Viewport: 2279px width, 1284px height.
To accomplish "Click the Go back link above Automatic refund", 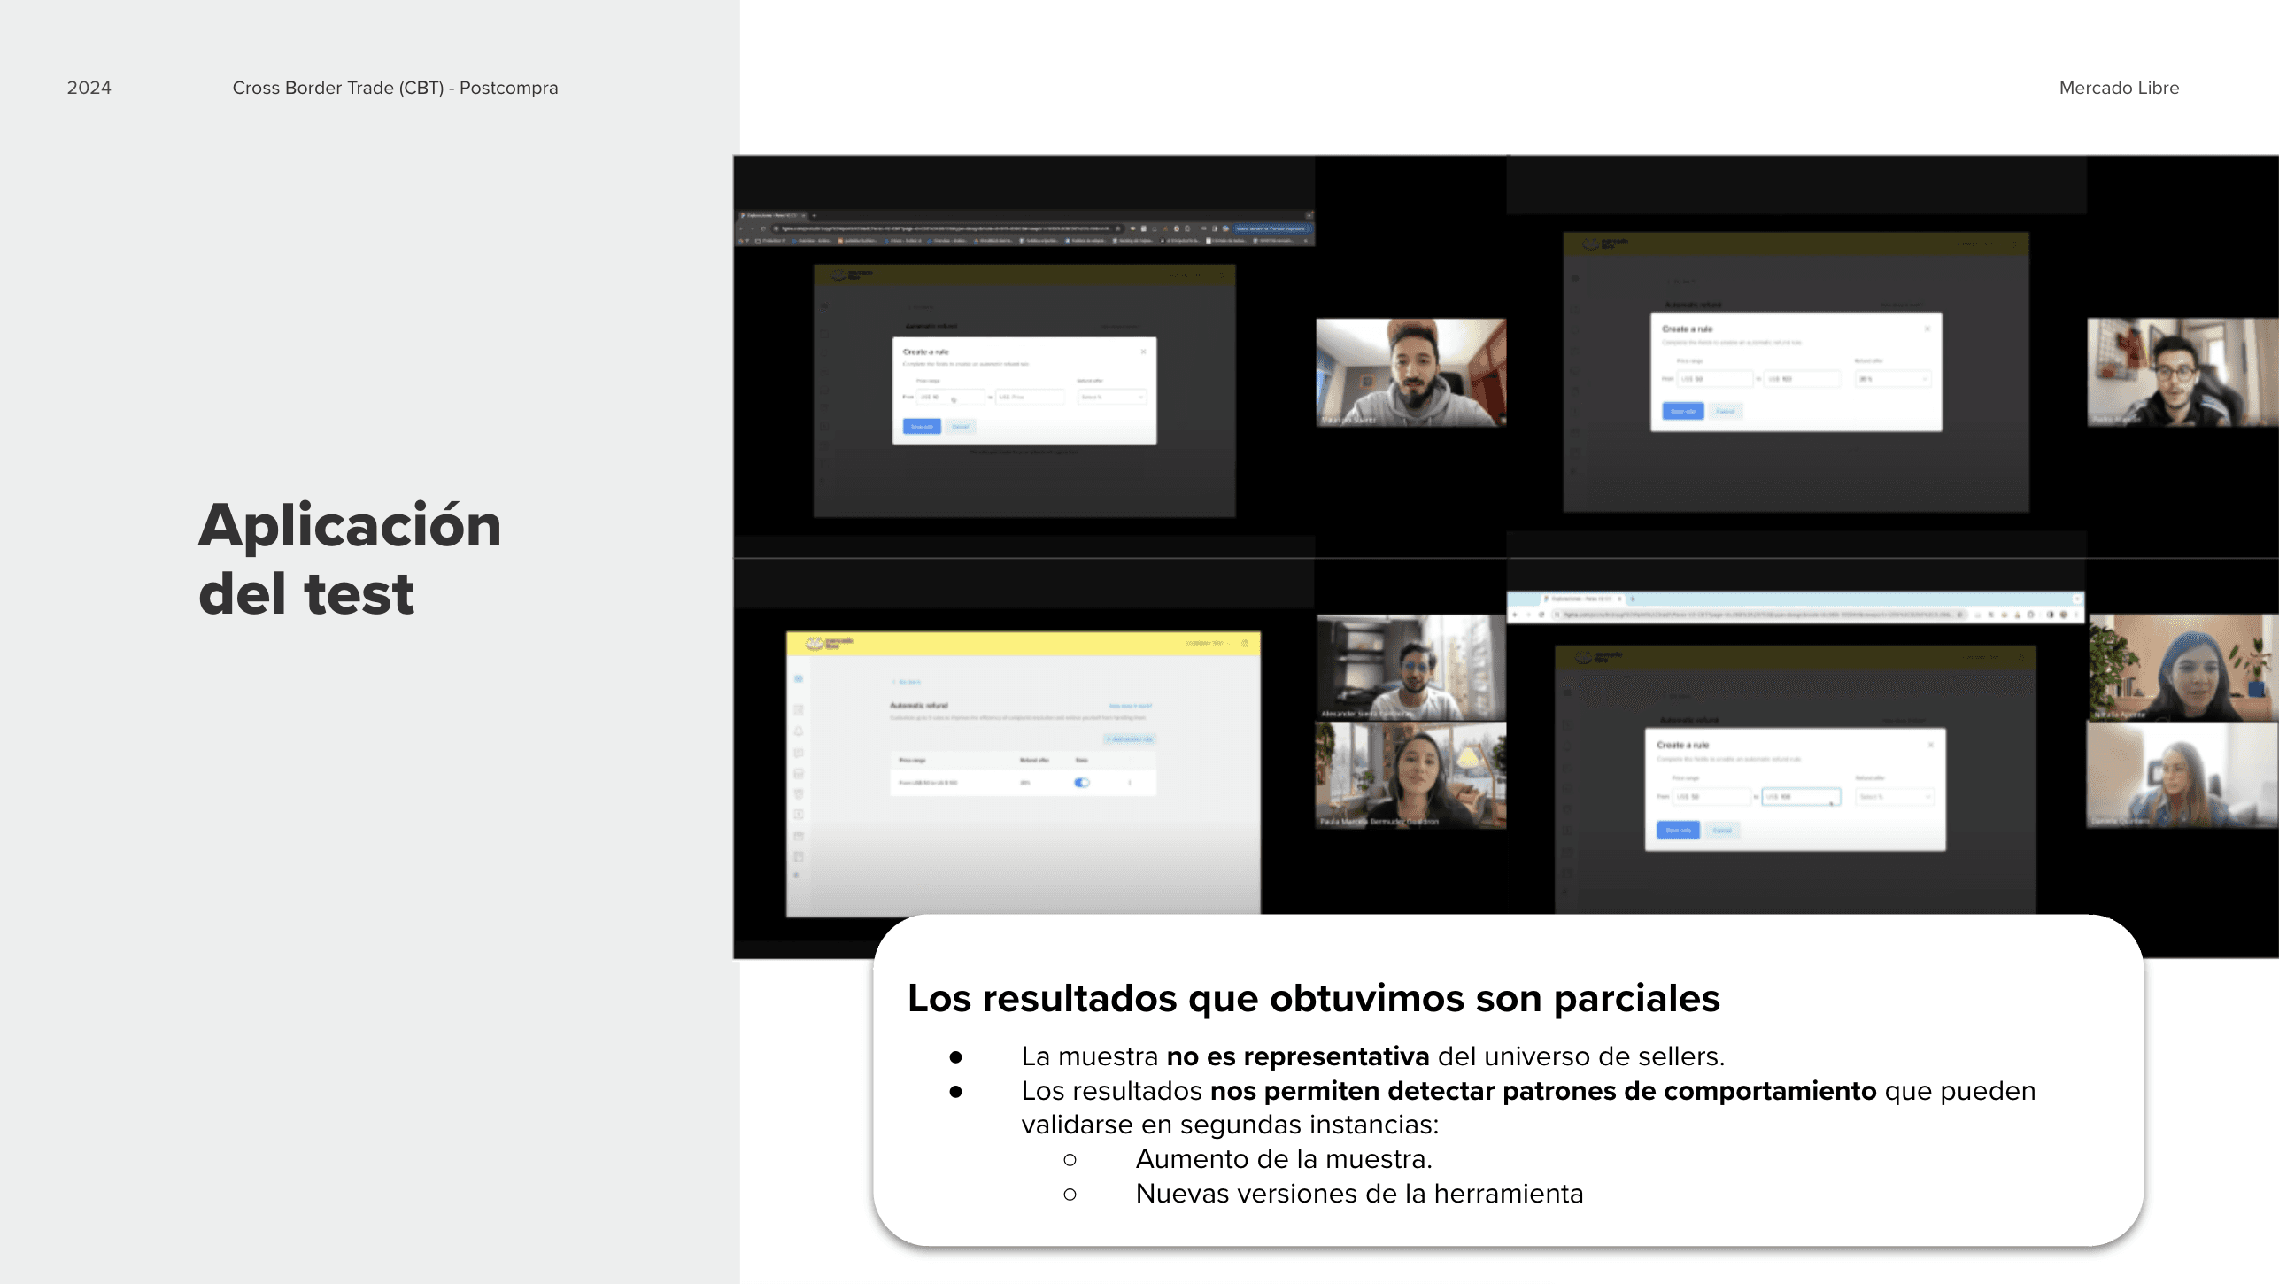I will pos(907,682).
